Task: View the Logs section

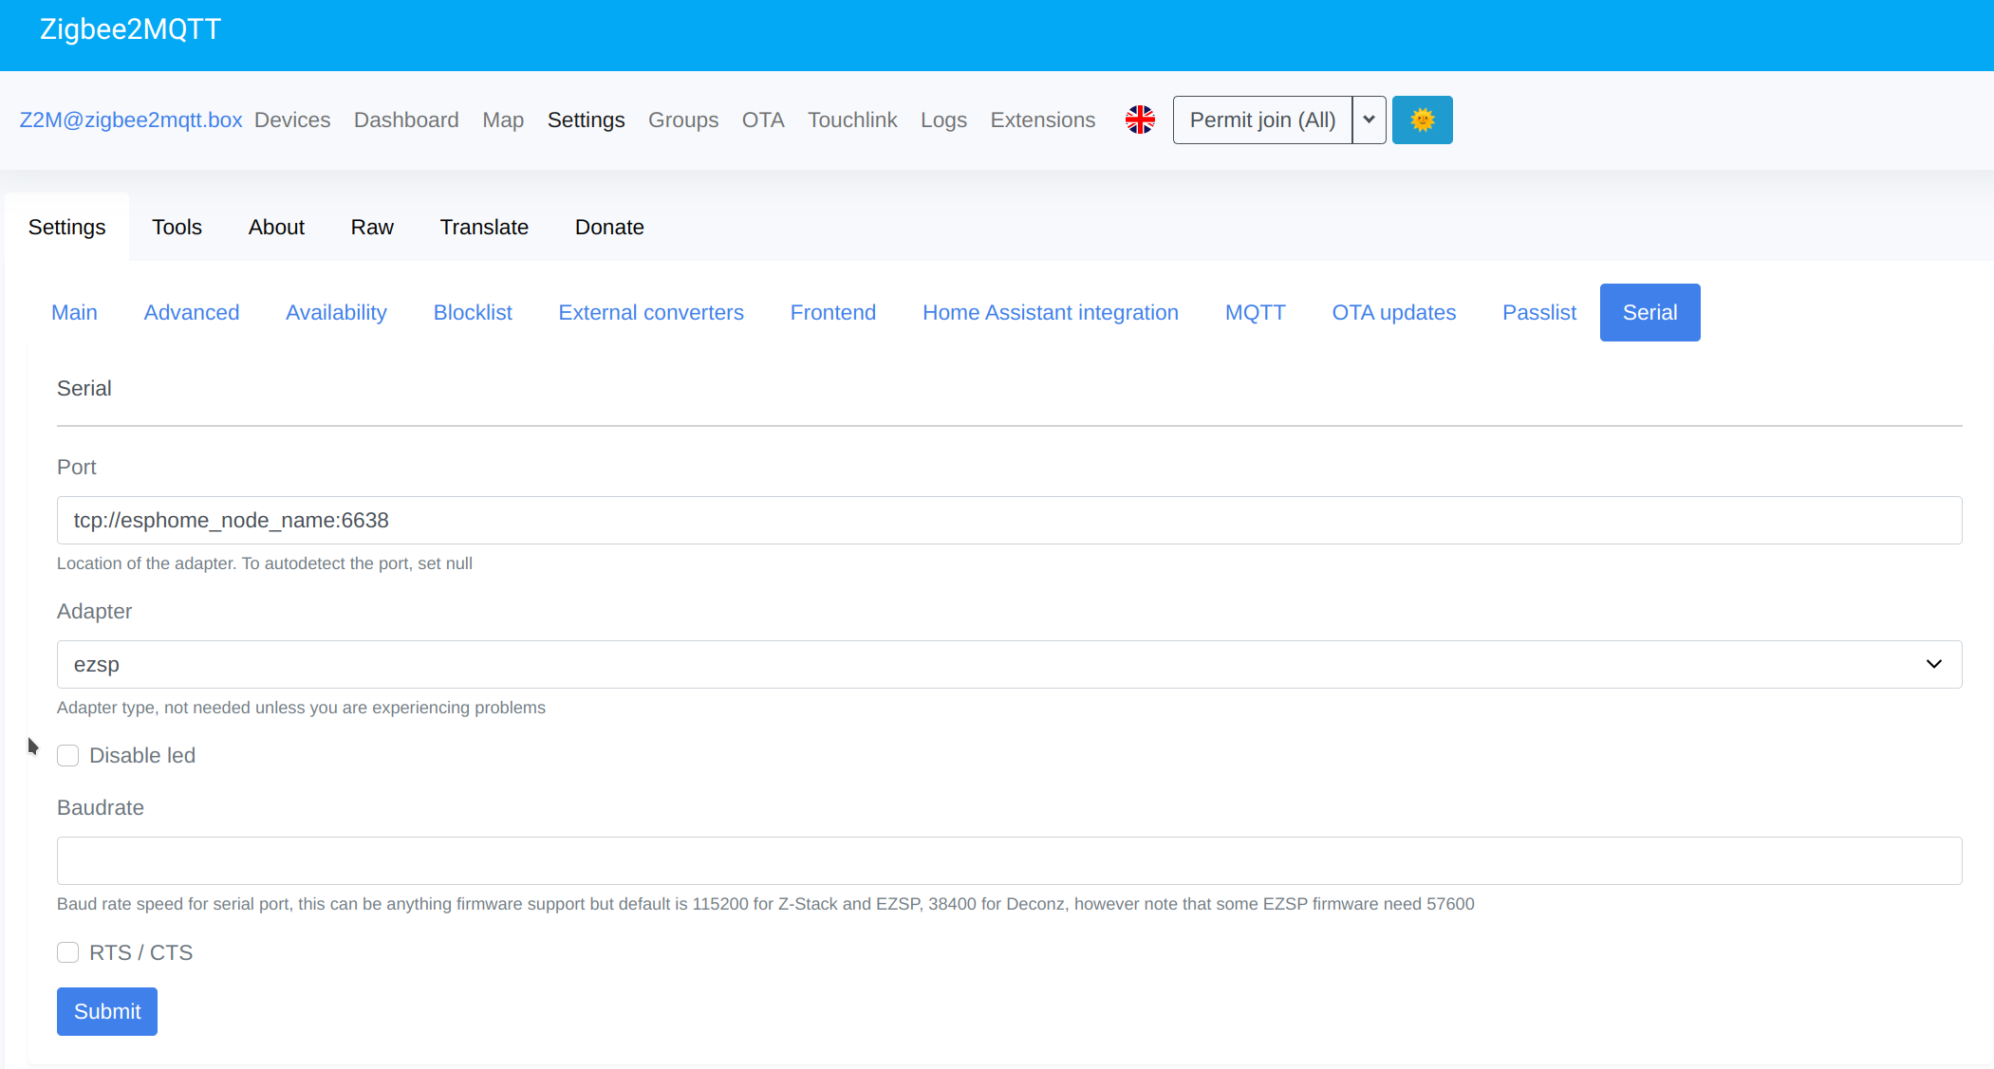Action: click(x=943, y=120)
